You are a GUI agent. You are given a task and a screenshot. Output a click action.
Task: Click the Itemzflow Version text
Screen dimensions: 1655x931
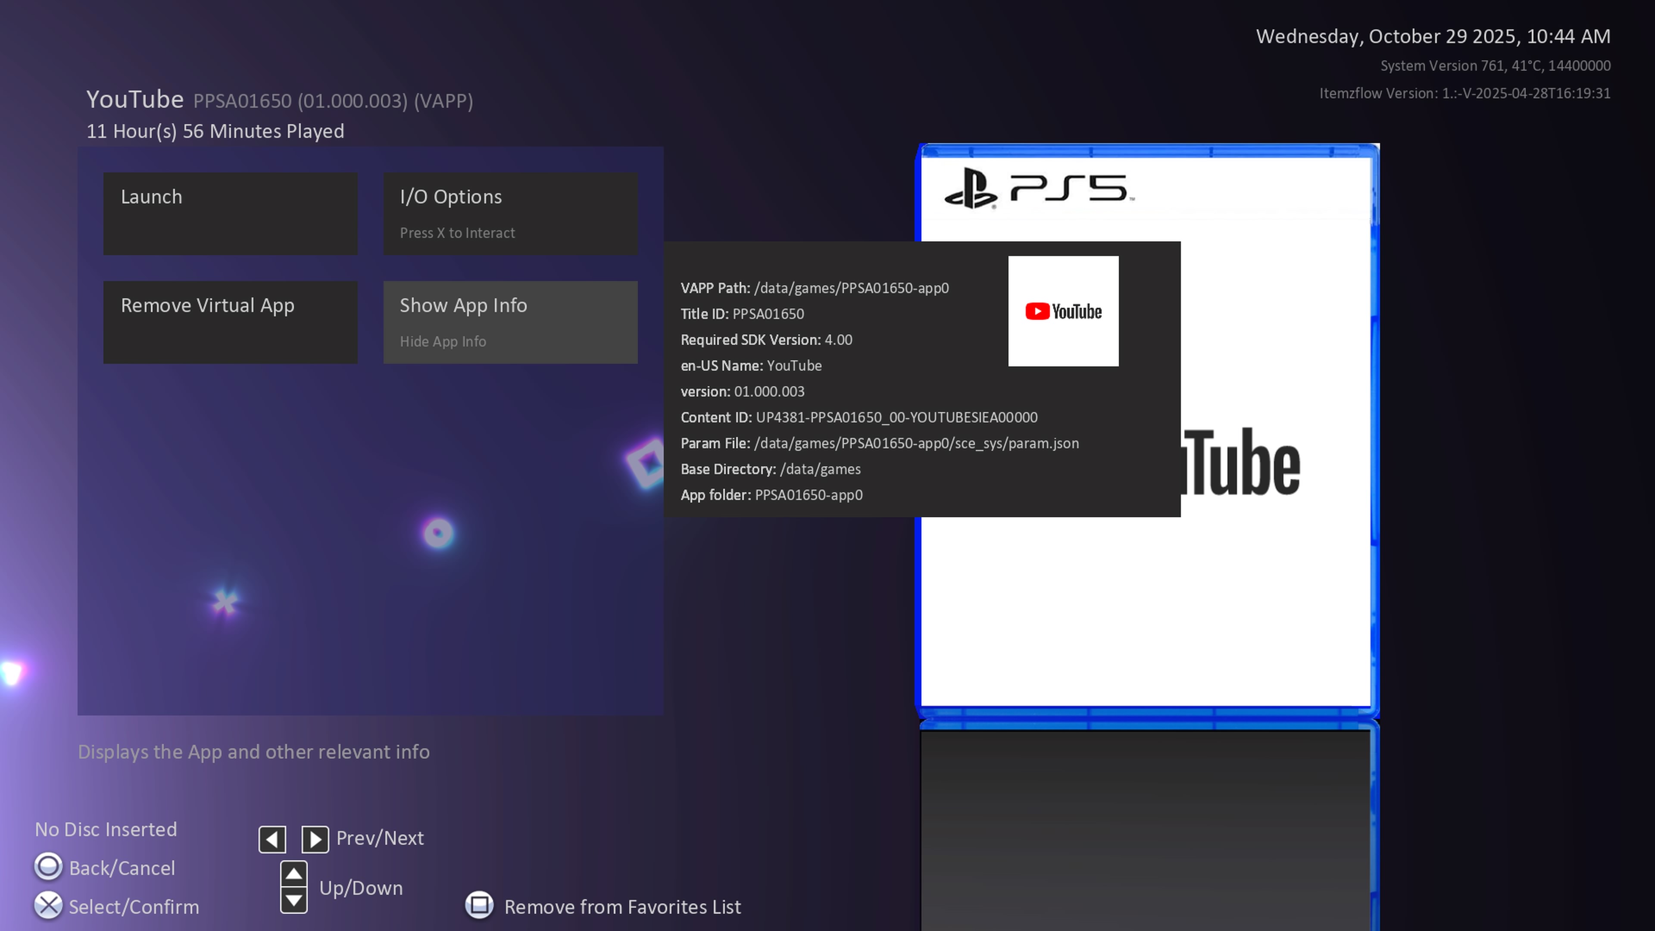[x=1465, y=93]
